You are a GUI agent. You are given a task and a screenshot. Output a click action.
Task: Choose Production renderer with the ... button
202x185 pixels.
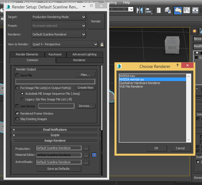86,148
